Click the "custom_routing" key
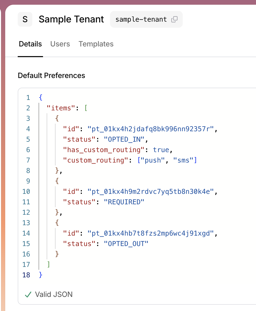This screenshot has height=311, width=256. pyautogui.click(x=95, y=160)
